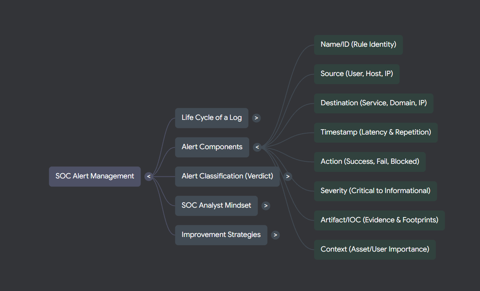Expand the Improvement Strategies branch

(x=275, y=235)
